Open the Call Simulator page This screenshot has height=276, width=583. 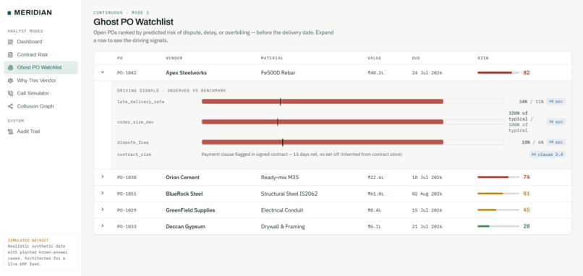point(41,93)
